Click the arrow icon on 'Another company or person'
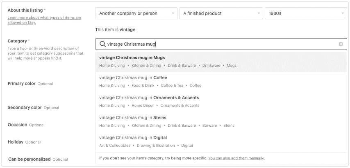Screen dimensions: 350x168 [x=173, y=13]
